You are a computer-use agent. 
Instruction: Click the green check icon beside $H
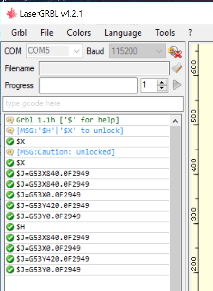[10, 227]
